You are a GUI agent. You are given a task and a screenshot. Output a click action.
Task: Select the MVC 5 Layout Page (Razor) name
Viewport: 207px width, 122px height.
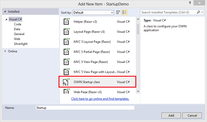(x=92, y=42)
